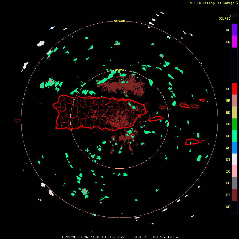Select the white DS dry snow swatch
The width and height of the screenshot is (239, 239).
[x=234, y=159]
